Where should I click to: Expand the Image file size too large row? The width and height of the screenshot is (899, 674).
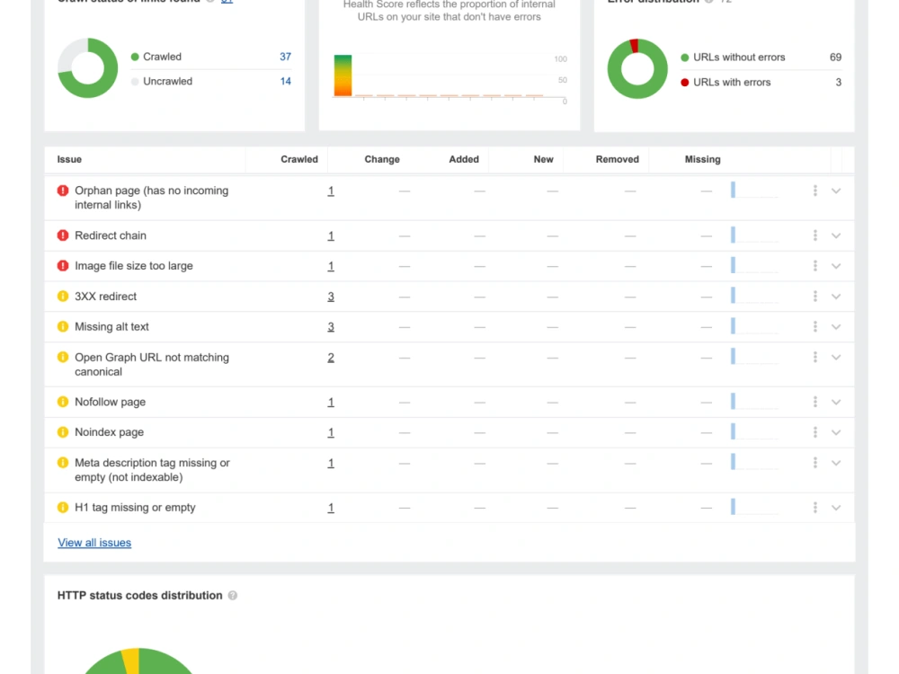[836, 266]
